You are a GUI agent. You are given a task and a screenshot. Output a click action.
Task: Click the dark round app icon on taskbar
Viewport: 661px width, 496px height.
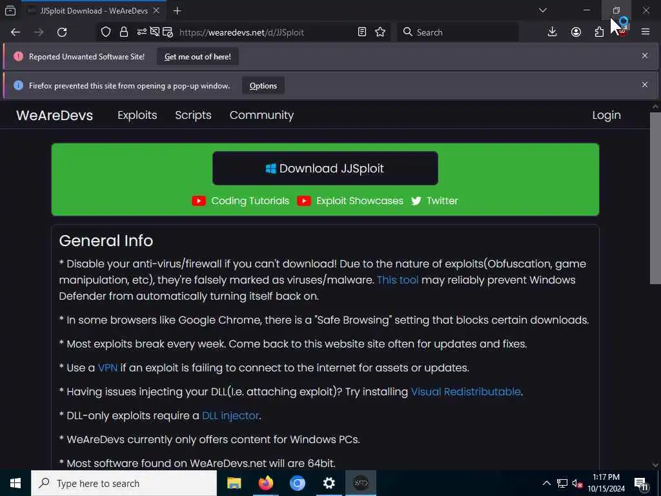coord(360,483)
